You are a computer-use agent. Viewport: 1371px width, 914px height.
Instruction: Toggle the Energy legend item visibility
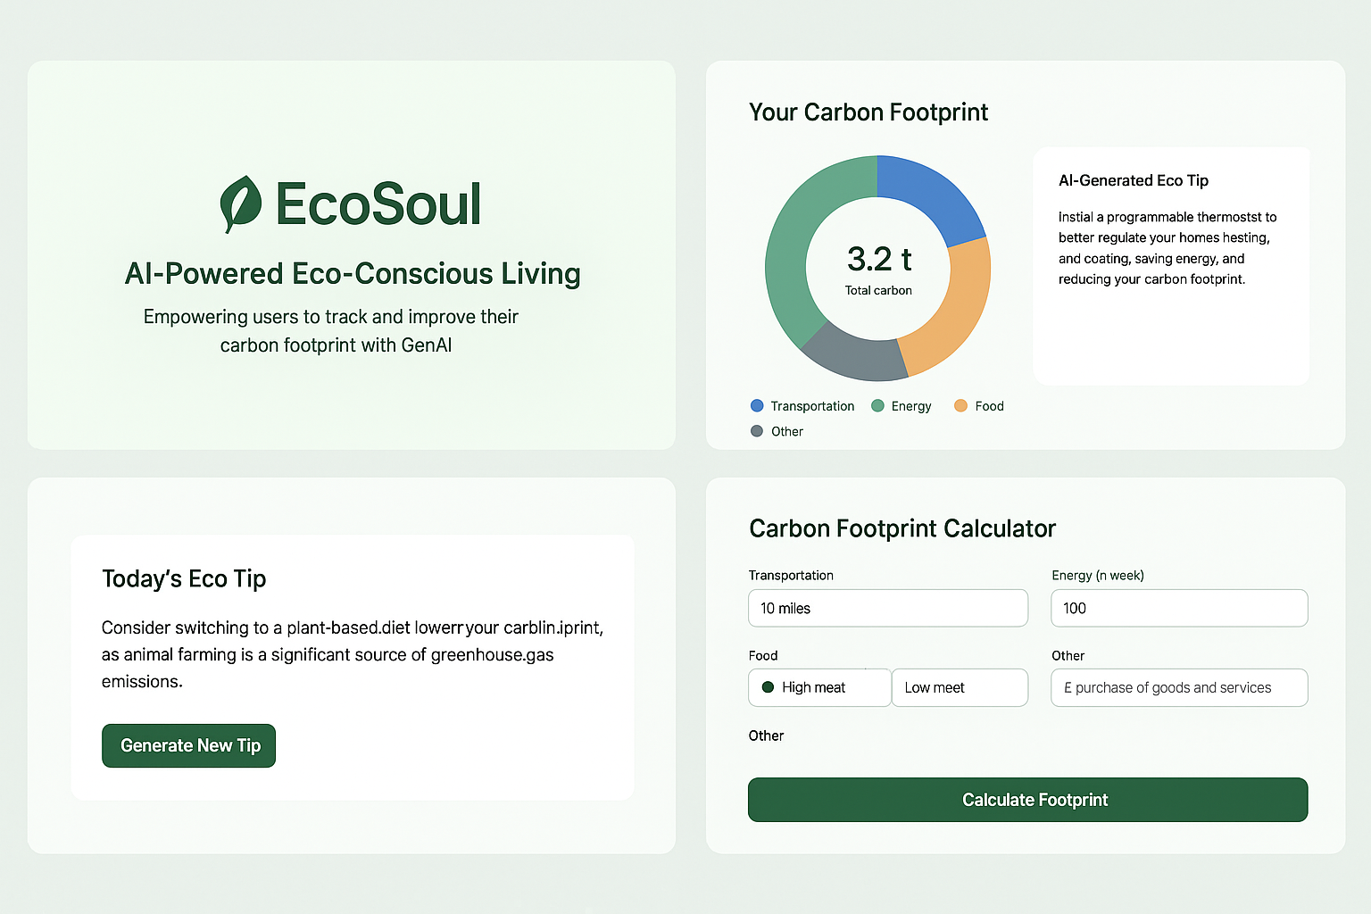902,405
